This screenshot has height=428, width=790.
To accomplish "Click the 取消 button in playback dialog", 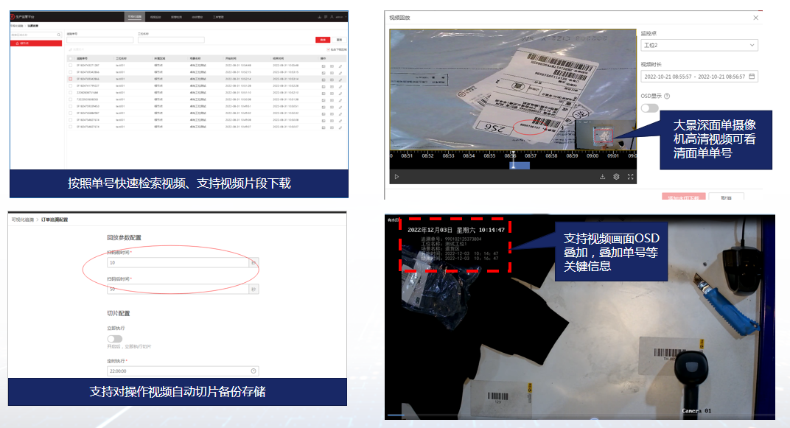I will tap(726, 197).
